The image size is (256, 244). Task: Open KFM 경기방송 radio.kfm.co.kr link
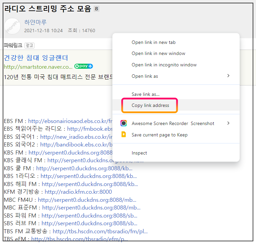pyautogui.click(x=78, y=192)
